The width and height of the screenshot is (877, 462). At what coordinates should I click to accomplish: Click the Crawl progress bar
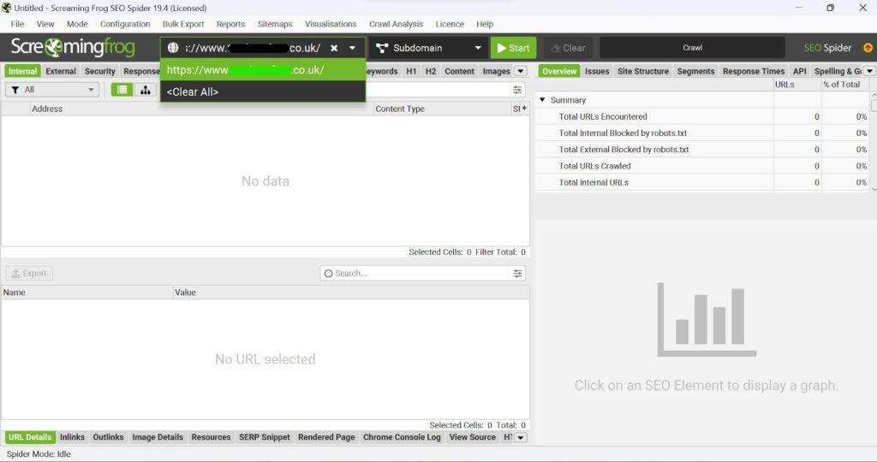(x=692, y=48)
